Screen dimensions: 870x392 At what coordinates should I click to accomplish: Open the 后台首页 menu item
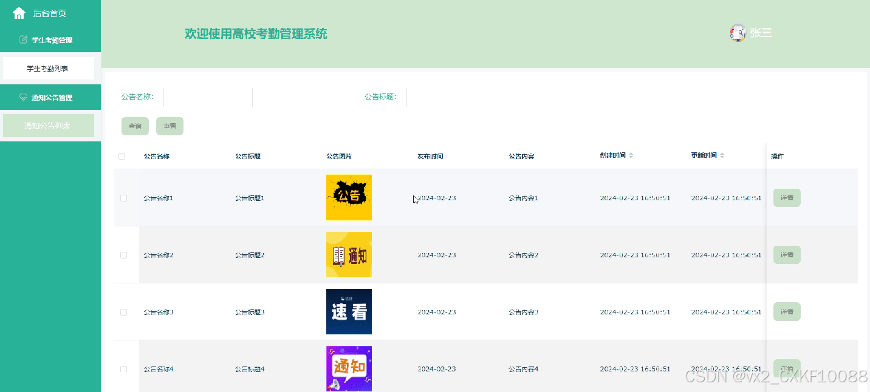point(50,13)
